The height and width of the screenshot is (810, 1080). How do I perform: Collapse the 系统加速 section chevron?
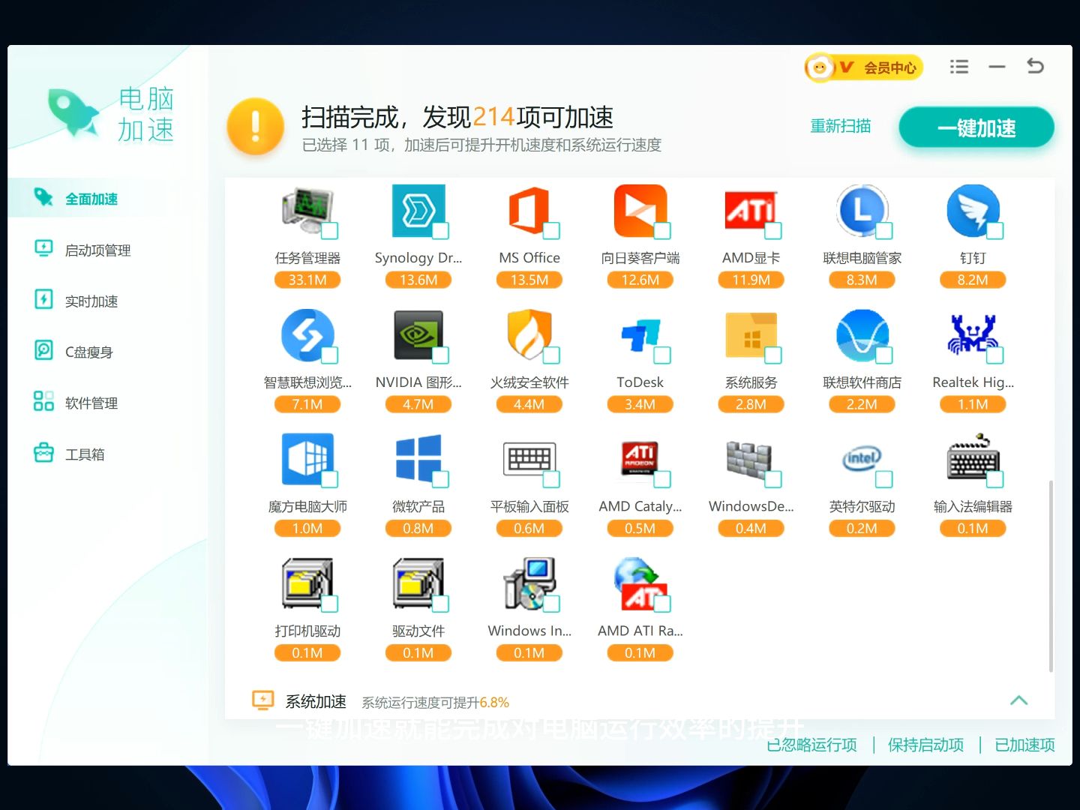(1018, 700)
